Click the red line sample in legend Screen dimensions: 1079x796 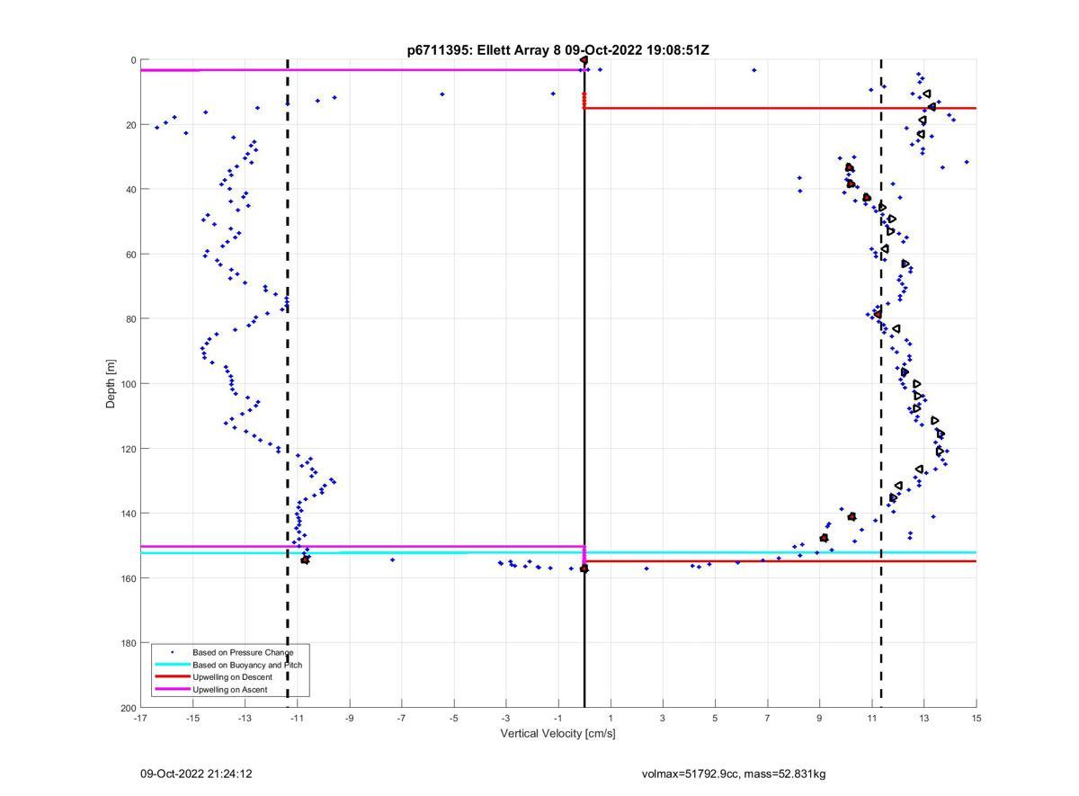tap(172, 677)
